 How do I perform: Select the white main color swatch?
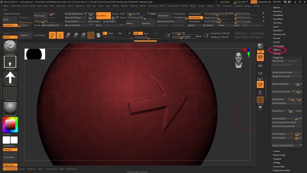pos(6,140)
